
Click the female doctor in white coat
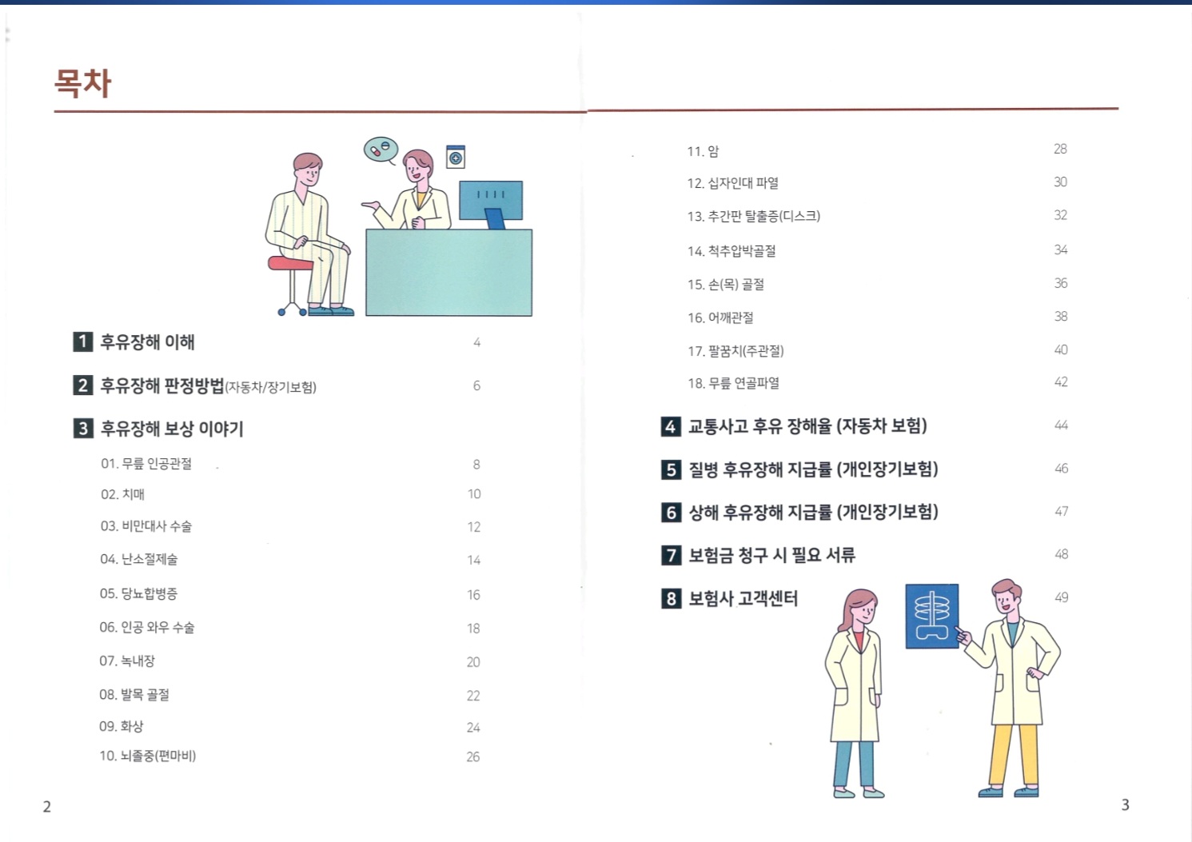point(855,693)
